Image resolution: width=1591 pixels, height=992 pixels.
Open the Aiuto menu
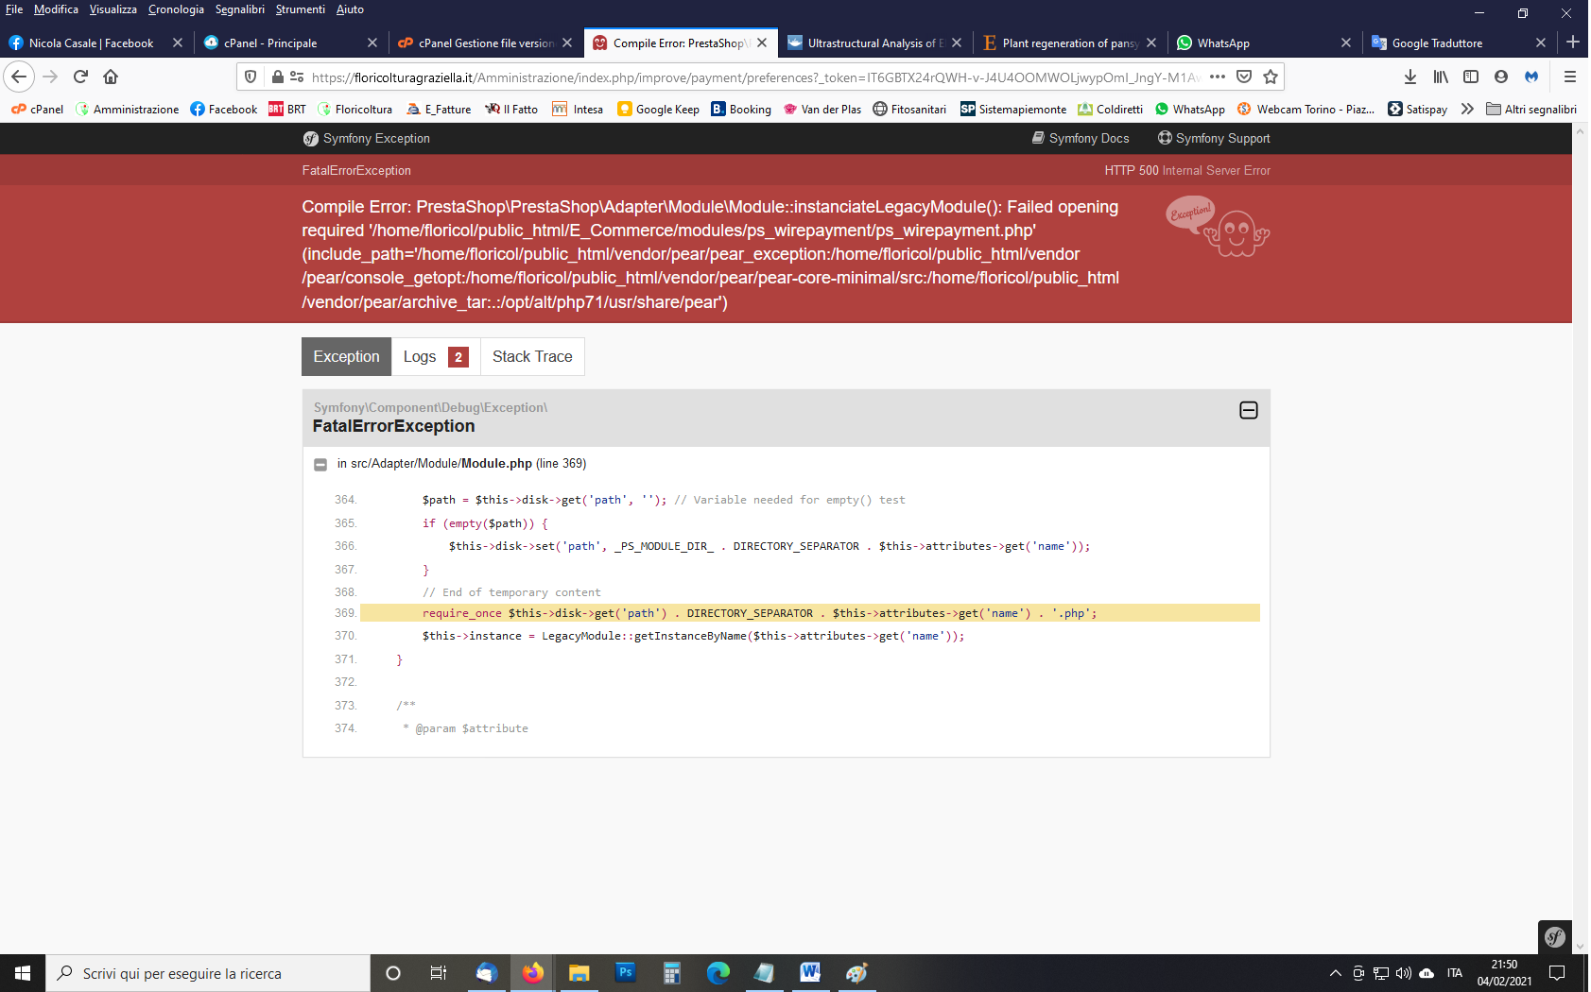[x=350, y=9]
